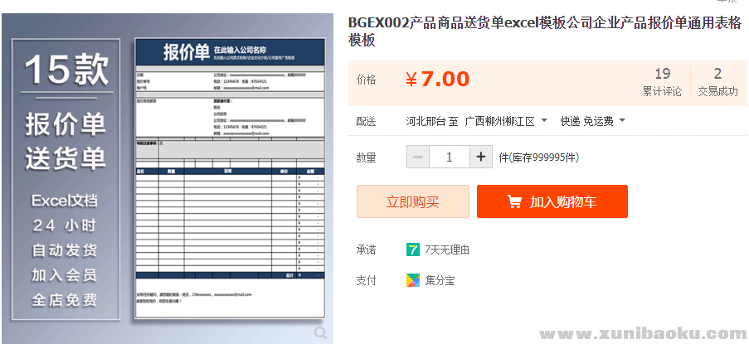Click the BGEX002 product title
The height and width of the screenshot is (344, 749).
point(544,31)
